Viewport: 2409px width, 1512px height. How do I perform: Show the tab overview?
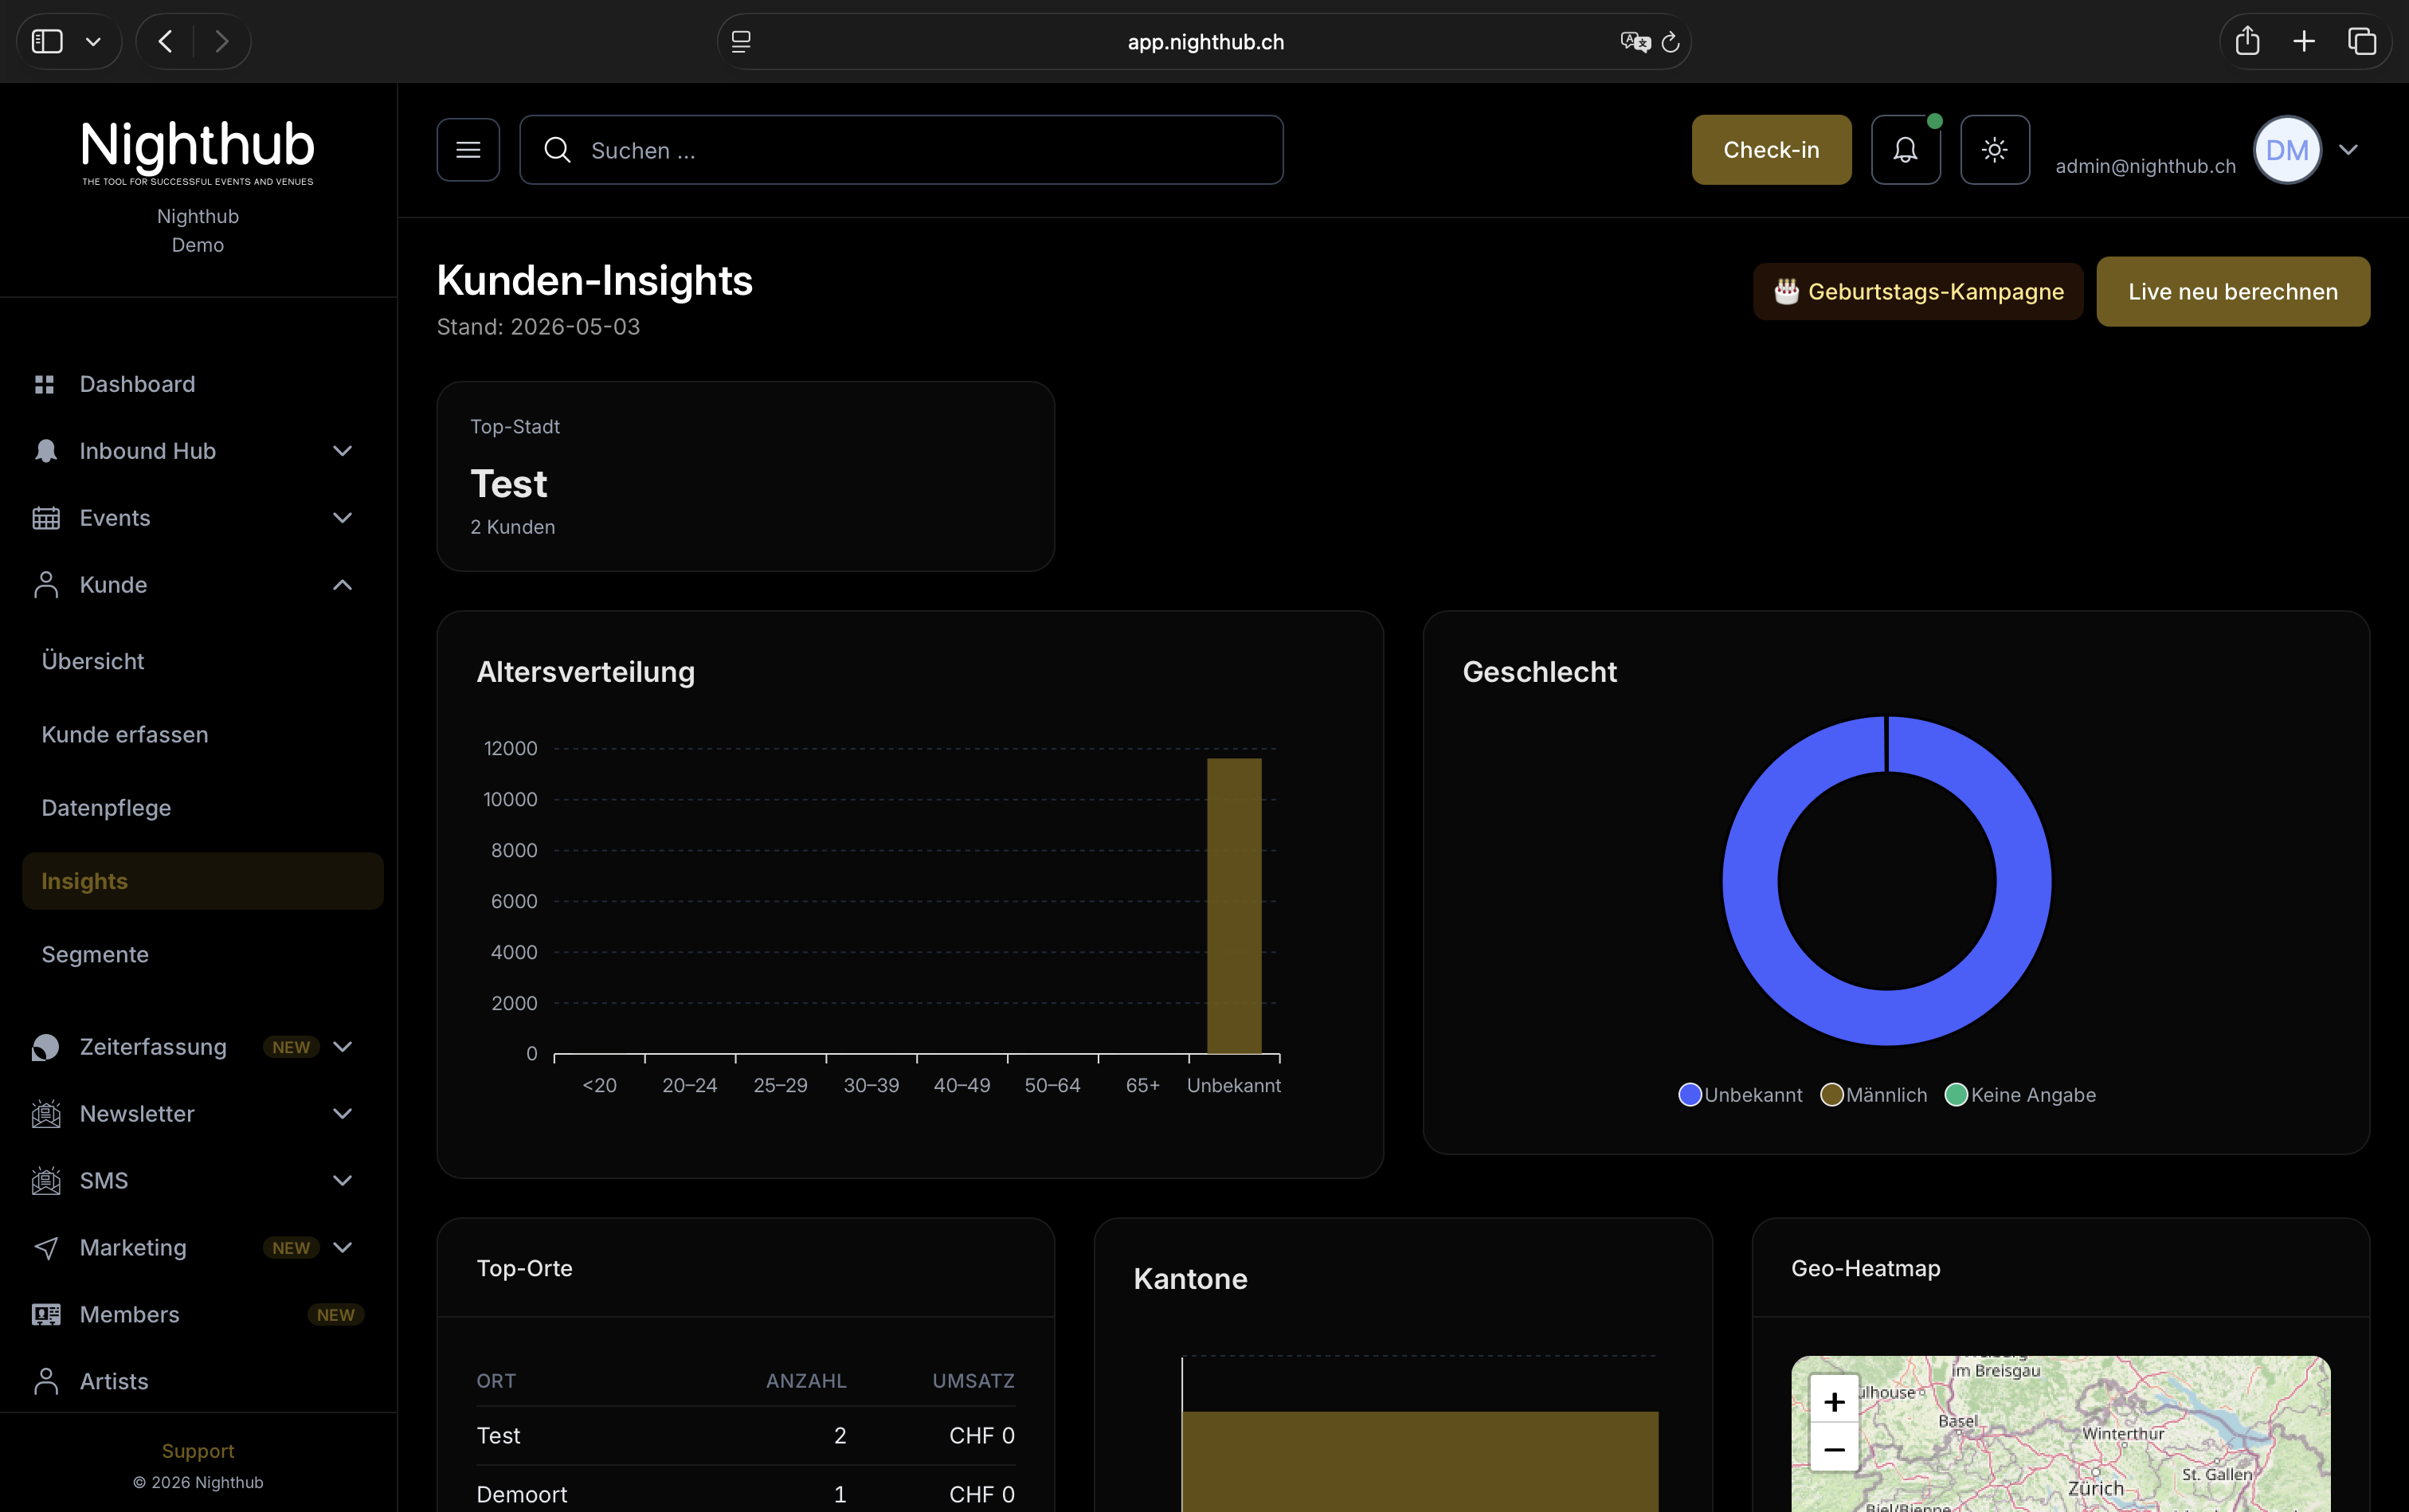click(x=2362, y=41)
